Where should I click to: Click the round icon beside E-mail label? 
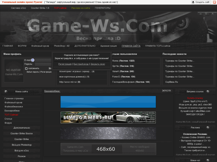(33, 60)
